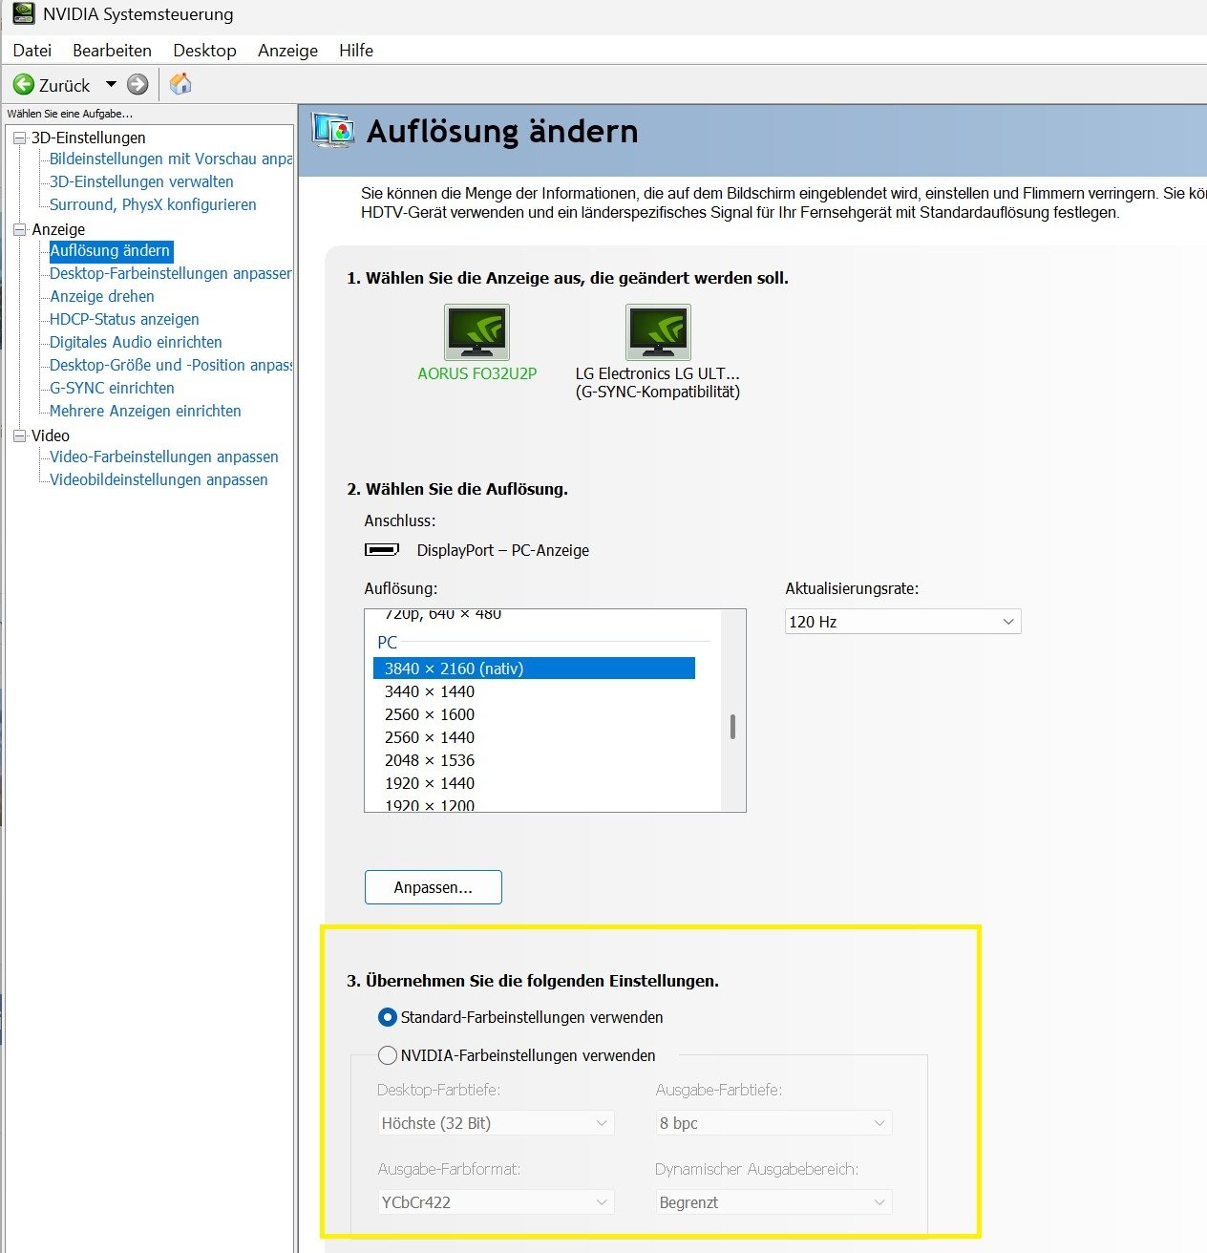Select resolution 3840 × 2160 (nativ)
The width and height of the screenshot is (1207, 1253).
click(534, 669)
